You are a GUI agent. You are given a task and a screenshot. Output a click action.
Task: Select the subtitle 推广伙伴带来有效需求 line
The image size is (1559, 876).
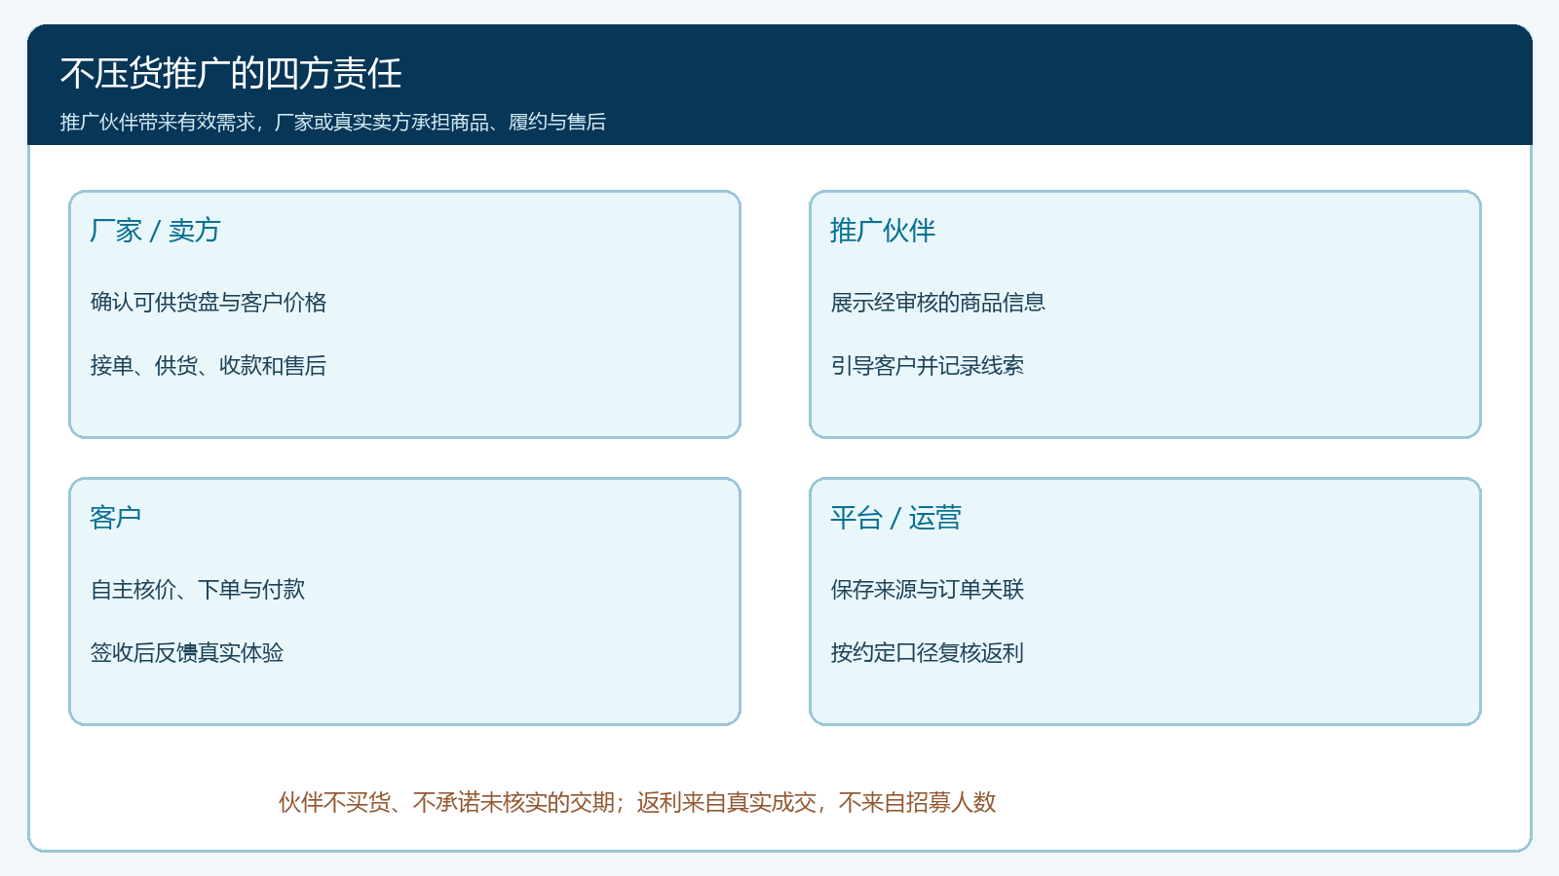coord(333,122)
